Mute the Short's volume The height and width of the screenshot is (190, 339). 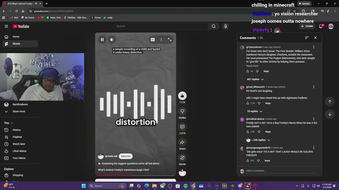point(112,40)
